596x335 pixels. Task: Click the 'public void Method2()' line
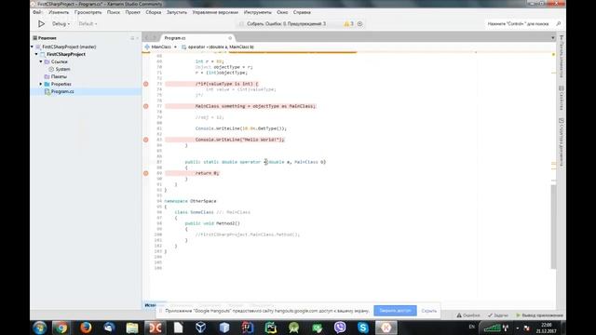tap(212, 223)
